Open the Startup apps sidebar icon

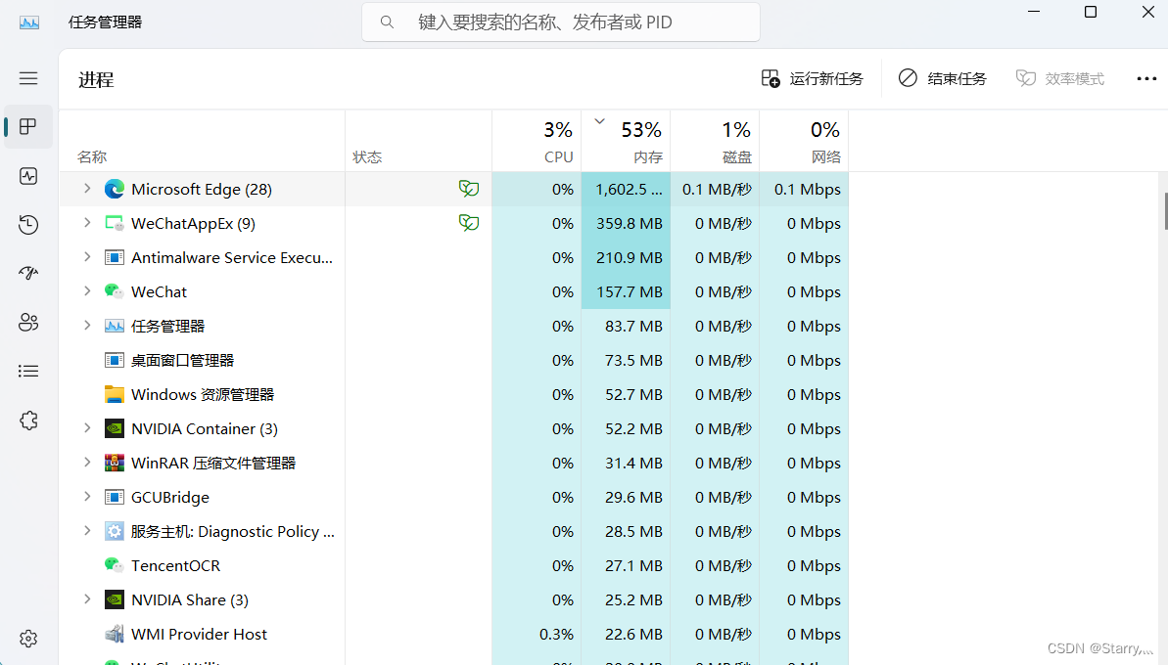28,273
